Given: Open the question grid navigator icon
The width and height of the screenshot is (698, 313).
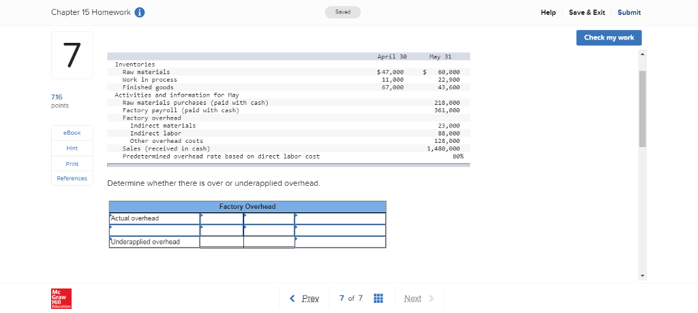Looking at the screenshot, I should (x=379, y=298).
